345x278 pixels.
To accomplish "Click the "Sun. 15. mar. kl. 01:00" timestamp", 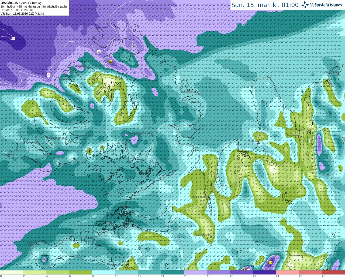I will coord(265,5).
